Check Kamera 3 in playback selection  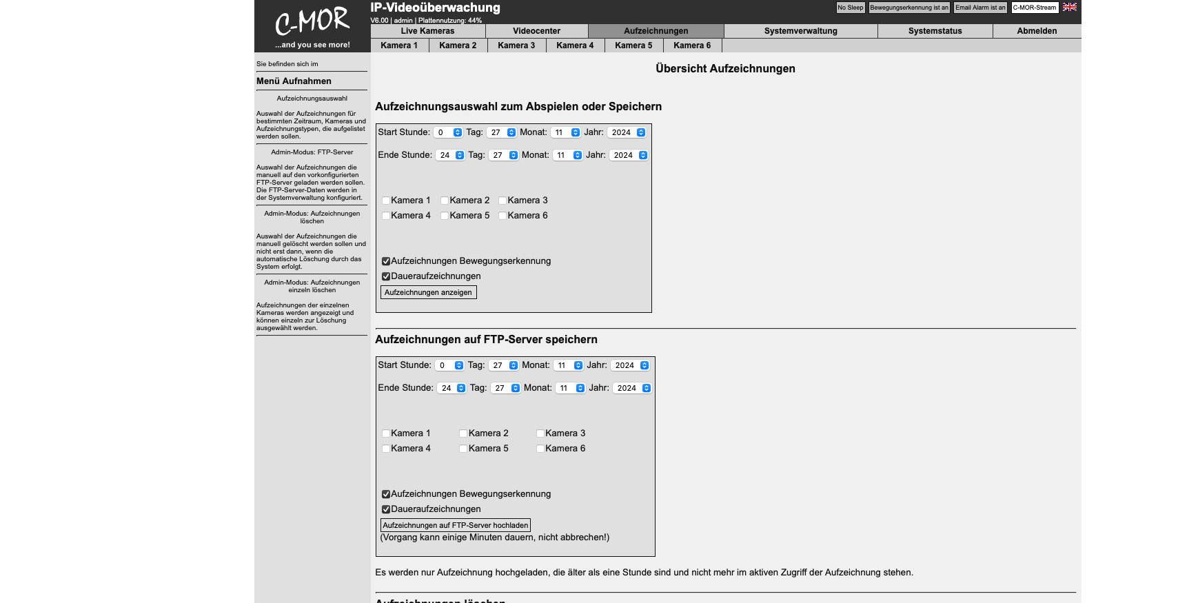[502, 201]
